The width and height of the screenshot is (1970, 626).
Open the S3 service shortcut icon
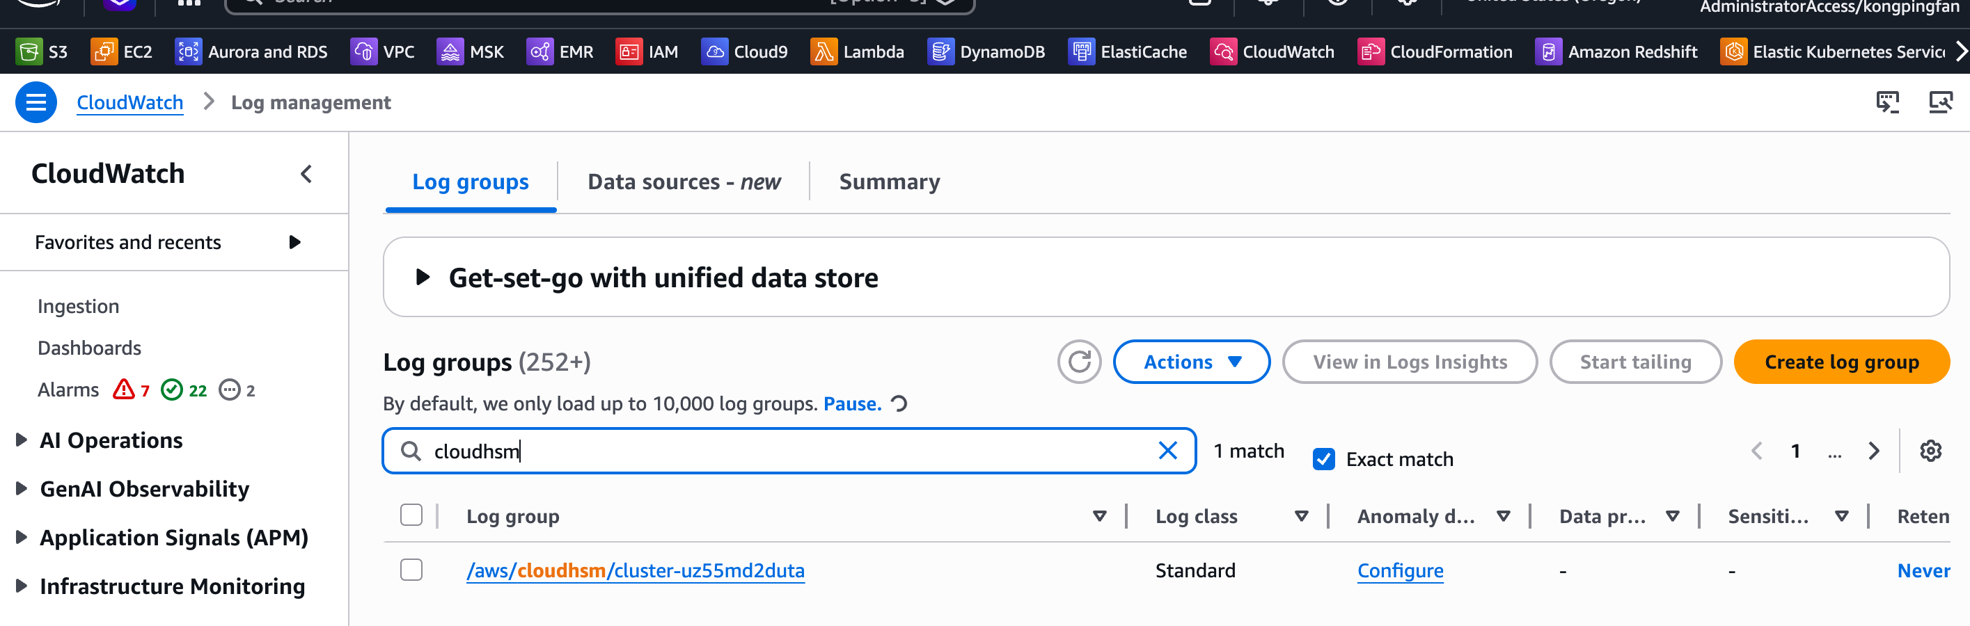coord(29,52)
